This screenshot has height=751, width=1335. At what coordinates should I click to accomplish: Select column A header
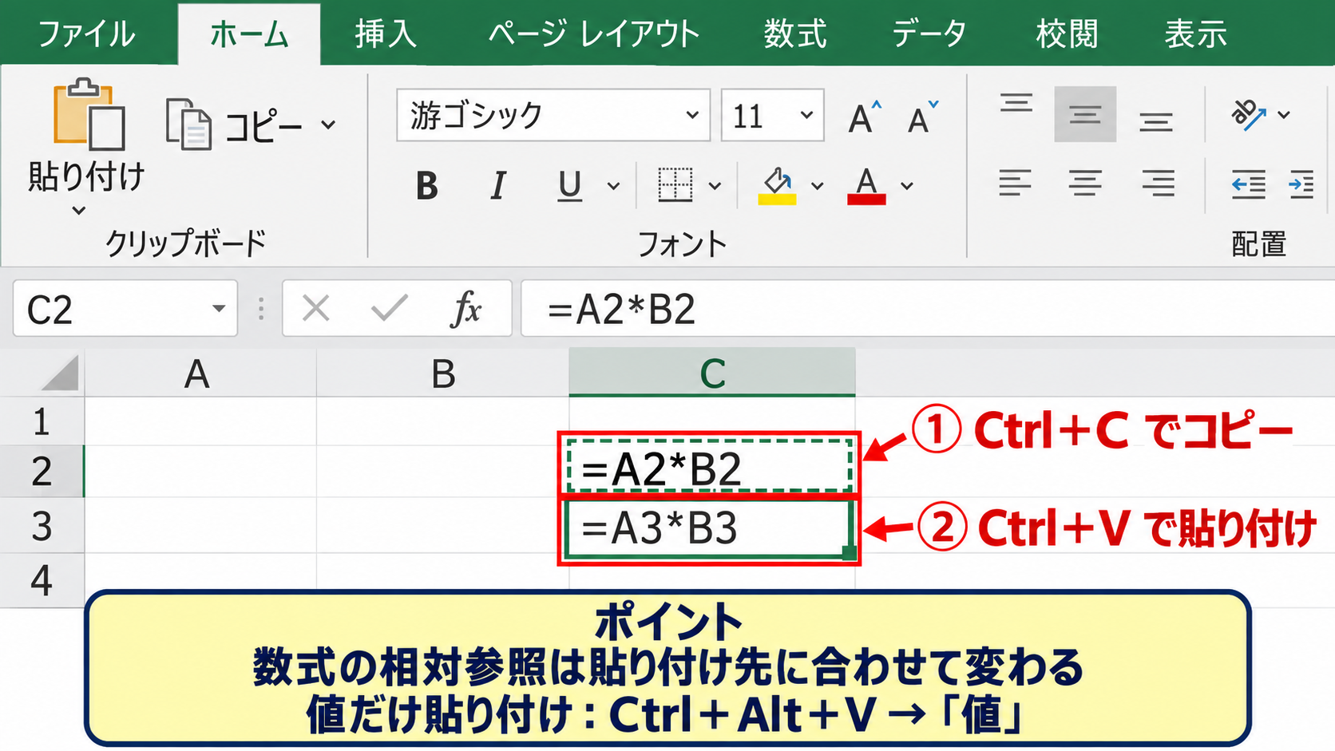click(x=200, y=374)
